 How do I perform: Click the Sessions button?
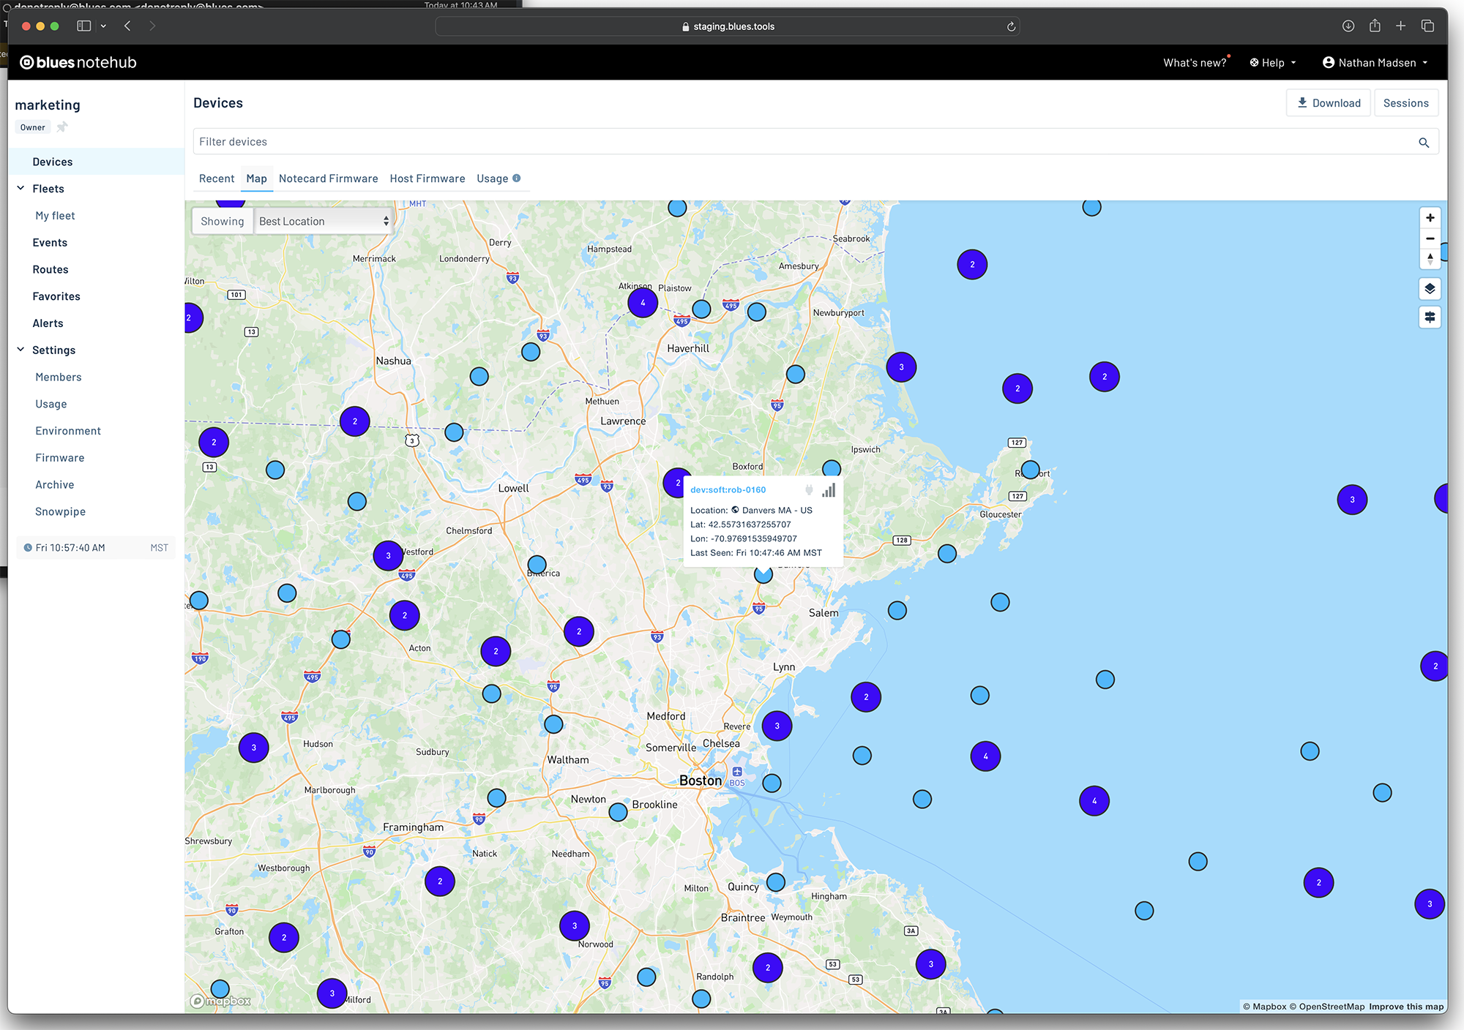point(1406,103)
